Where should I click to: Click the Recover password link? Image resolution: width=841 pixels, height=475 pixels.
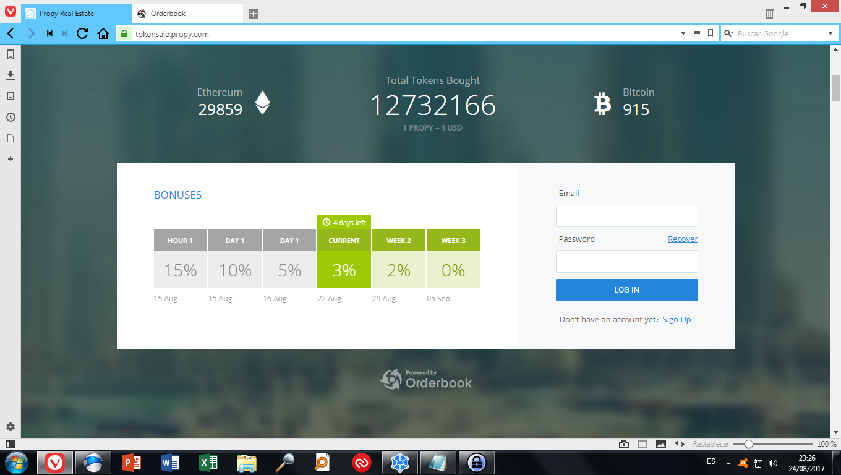click(x=683, y=239)
